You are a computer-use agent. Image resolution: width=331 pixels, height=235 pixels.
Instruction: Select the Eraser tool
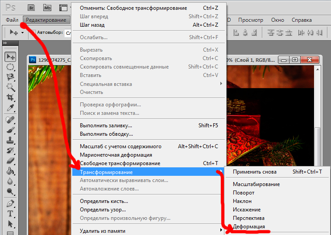coord(10,161)
